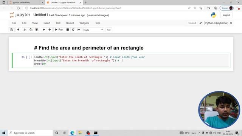Viewport: 242px width, 136px height.
Task: Click the browser Sign in profile button
Action: point(226,8)
